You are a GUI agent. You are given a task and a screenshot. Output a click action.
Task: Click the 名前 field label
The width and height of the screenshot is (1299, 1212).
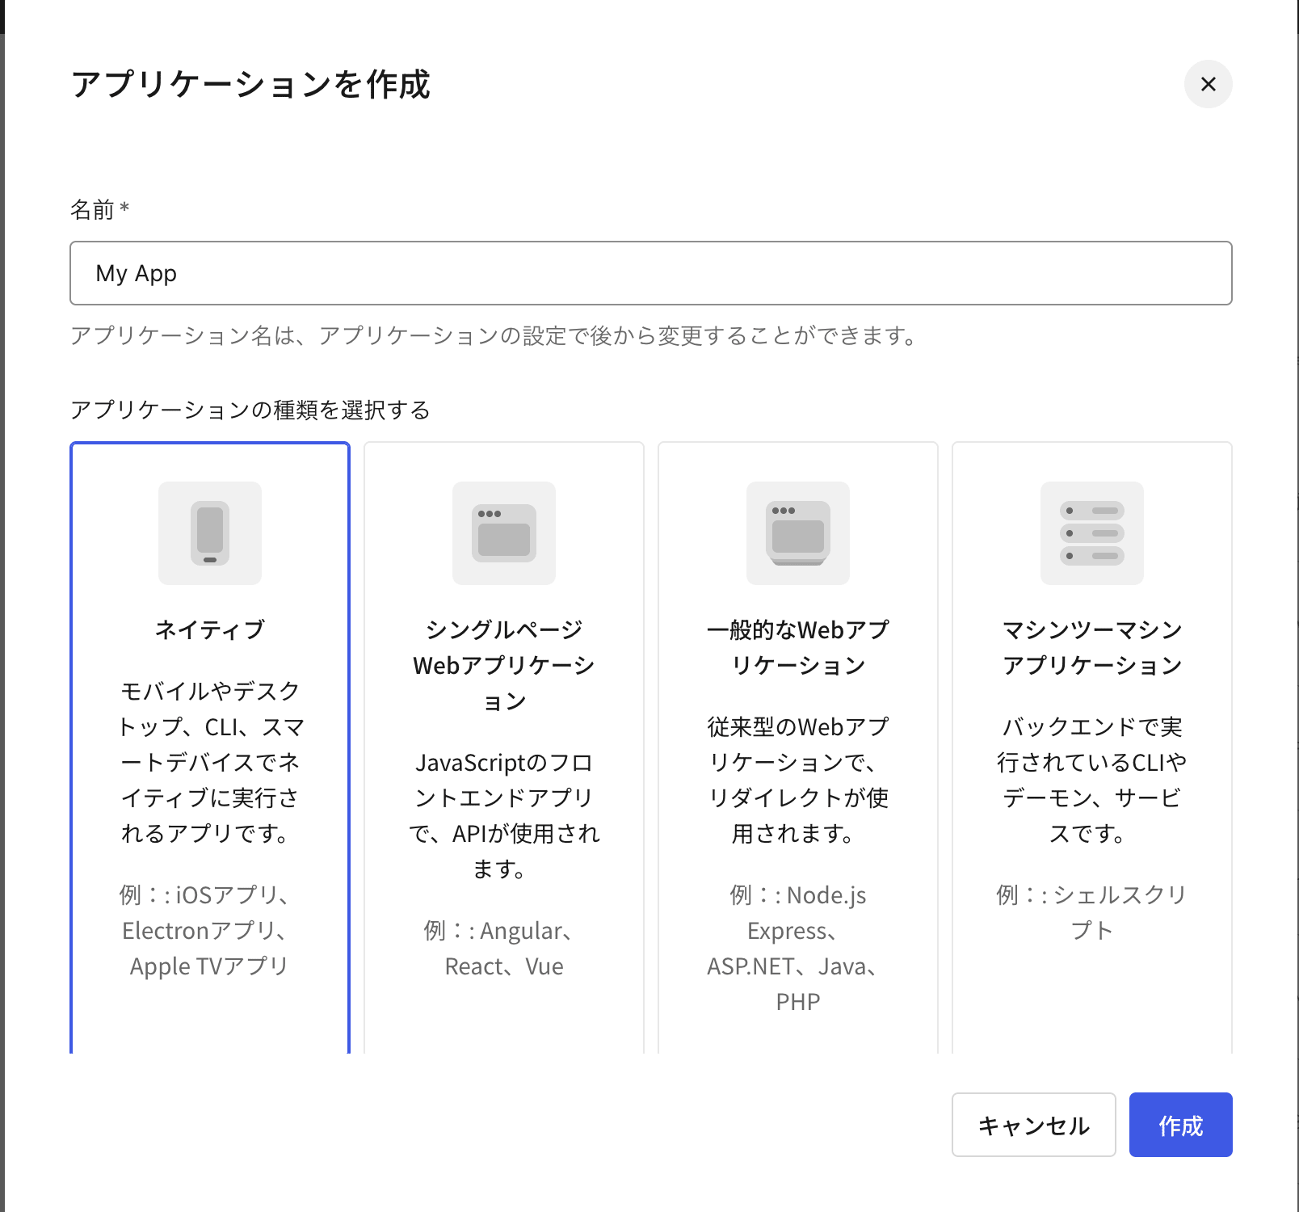pyautogui.click(x=99, y=210)
